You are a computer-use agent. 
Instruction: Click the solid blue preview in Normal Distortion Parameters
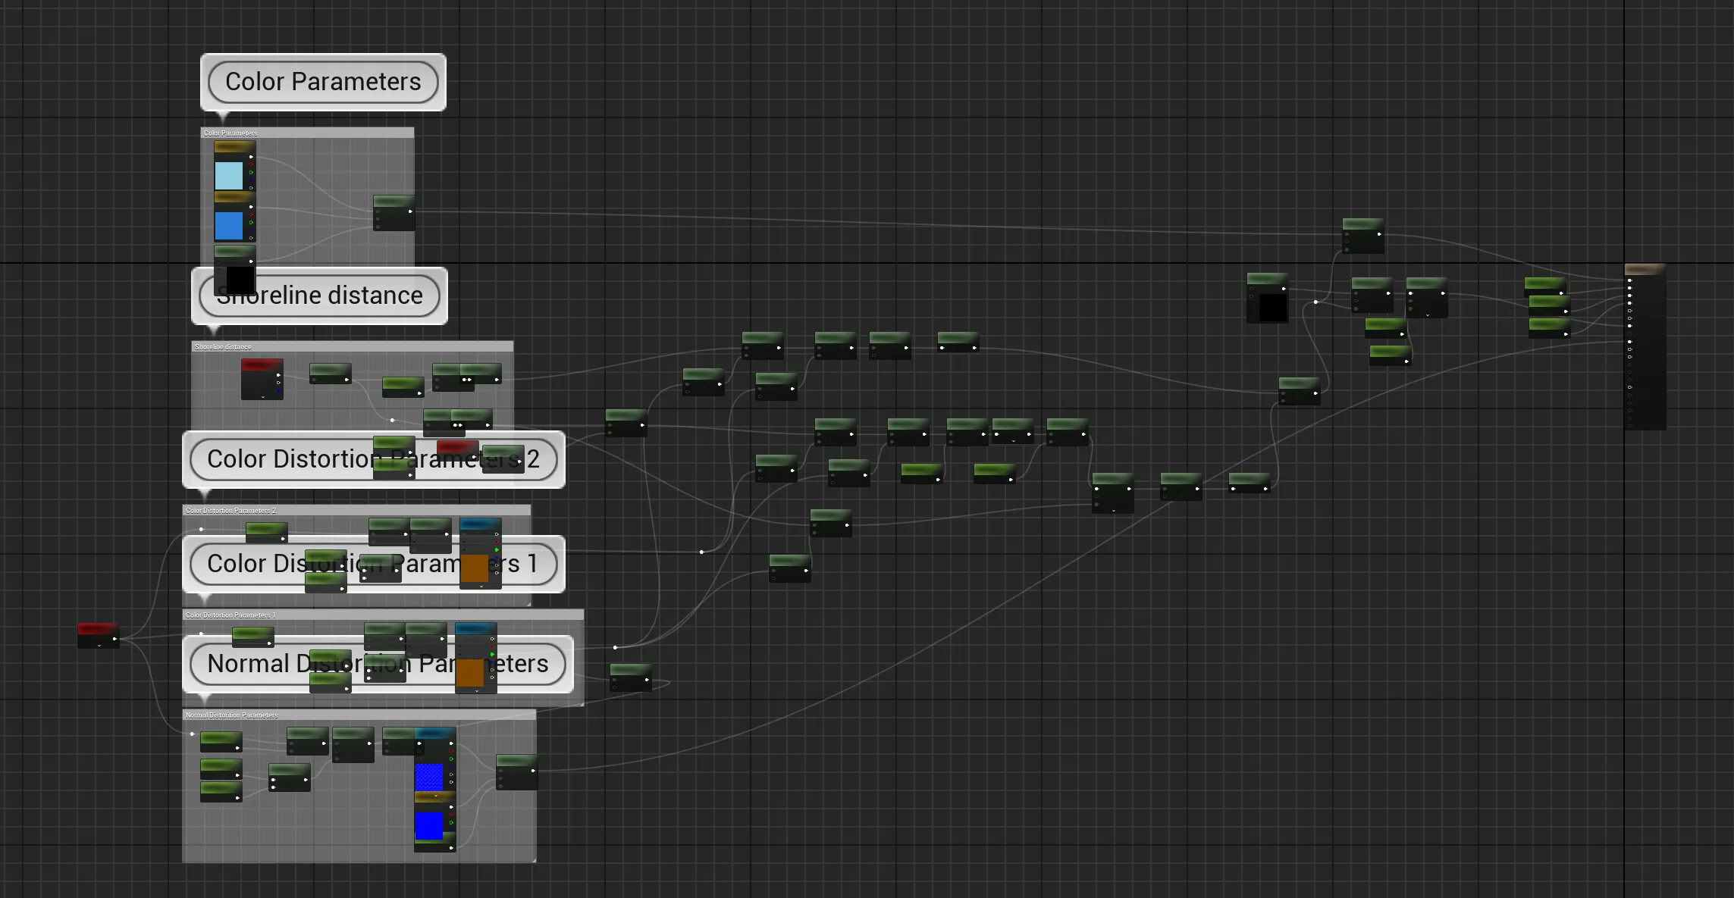click(429, 826)
